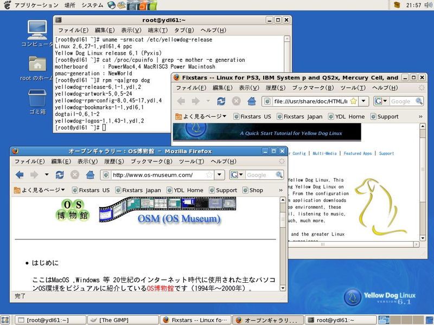Click the terminal window's scroll-up arrow
434x325 pixels.
[x=287, y=38]
